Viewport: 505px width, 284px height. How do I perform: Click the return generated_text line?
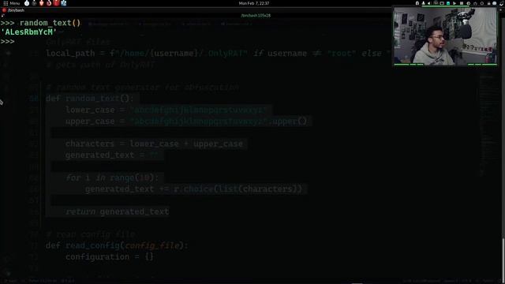pos(118,211)
